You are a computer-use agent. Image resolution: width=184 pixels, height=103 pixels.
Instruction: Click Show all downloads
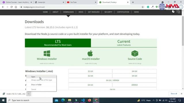pyautogui.click(x=174, y=94)
